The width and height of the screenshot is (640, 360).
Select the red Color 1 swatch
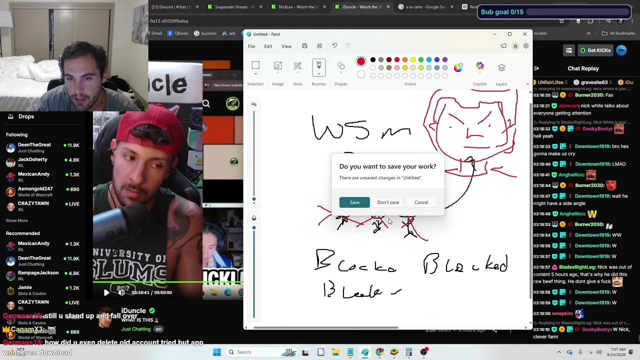click(x=361, y=61)
